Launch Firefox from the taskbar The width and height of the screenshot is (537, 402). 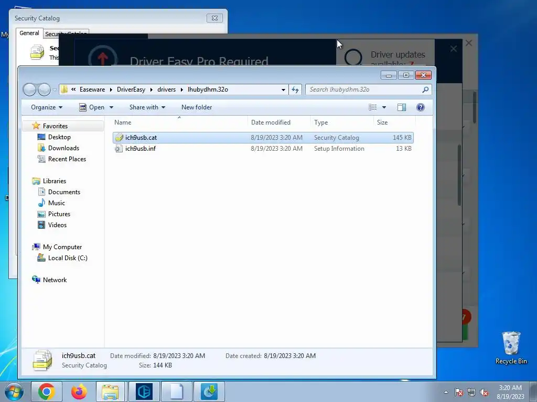[x=79, y=392]
